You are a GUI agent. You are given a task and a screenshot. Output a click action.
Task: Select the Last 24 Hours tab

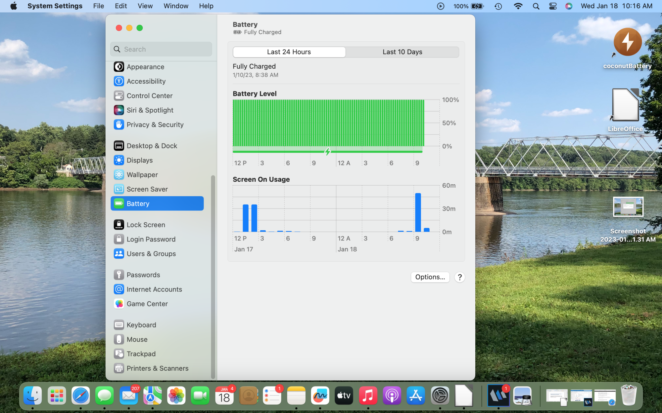(289, 52)
